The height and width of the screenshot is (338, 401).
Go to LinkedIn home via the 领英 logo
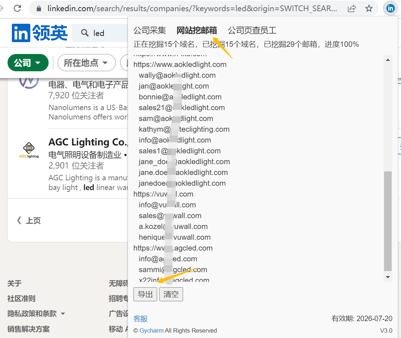coord(40,33)
